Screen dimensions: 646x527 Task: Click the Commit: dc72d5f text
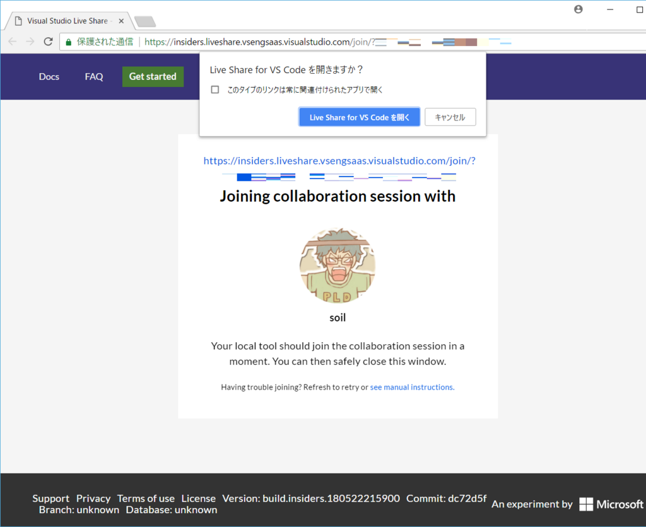[447, 499]
